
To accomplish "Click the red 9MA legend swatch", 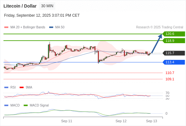I will pos(21,88).
